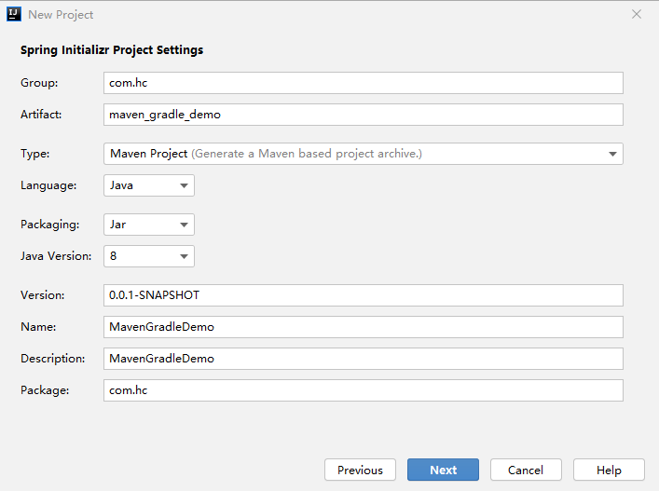Click the IntelliJ IDEA logo icon

click(12, 15)
